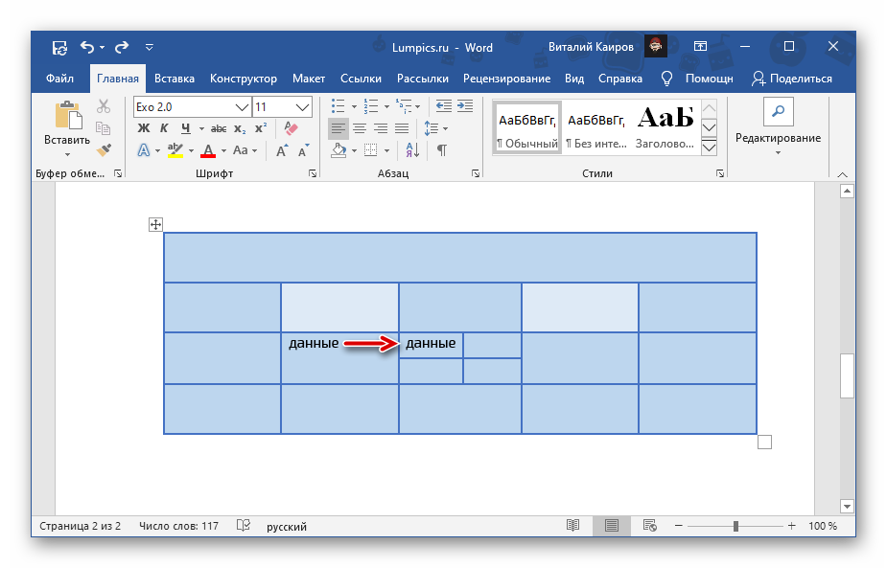Increase indent using the ribbon icon
The image size is (887, 568).
tap(465, 106)
